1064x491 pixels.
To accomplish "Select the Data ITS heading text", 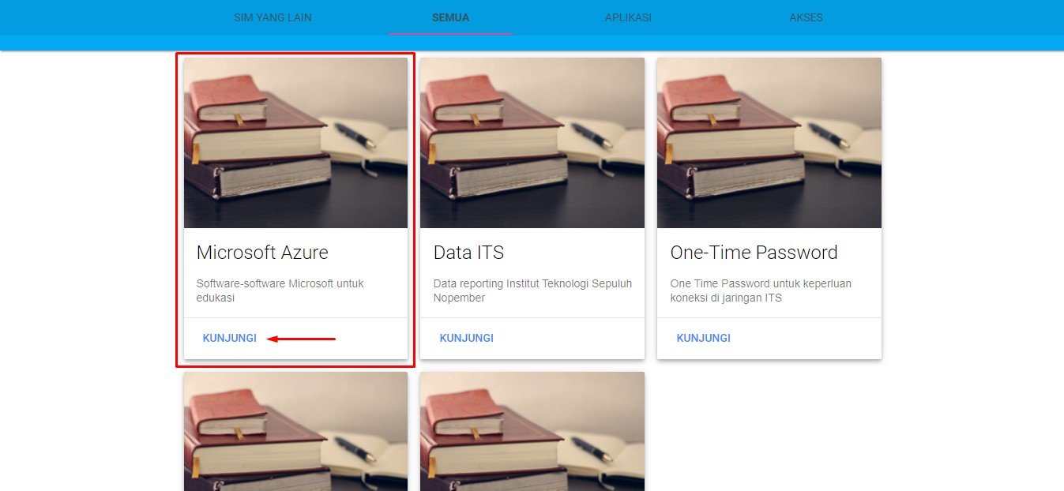I will click(x=468, y=253).
